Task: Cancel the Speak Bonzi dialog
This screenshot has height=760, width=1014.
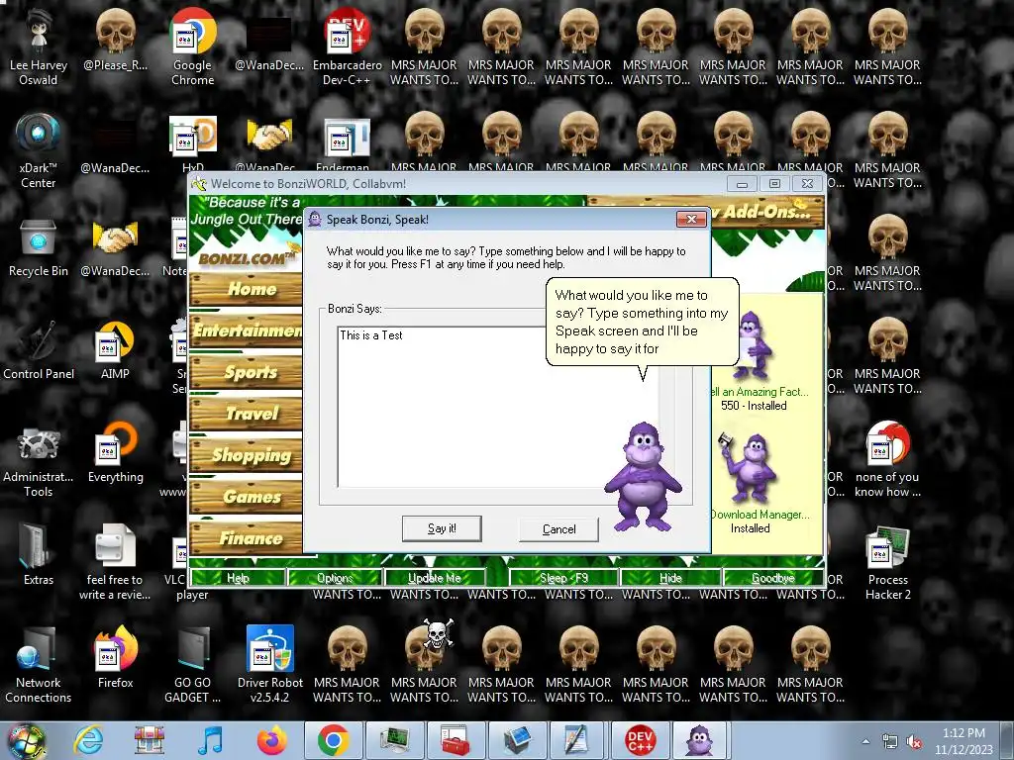Action: pos(558,529)
